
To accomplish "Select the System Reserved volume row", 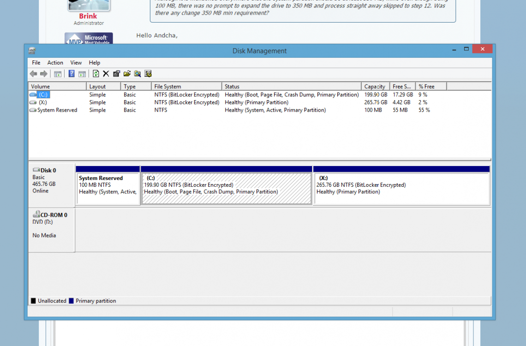I will tap(57, 110).
